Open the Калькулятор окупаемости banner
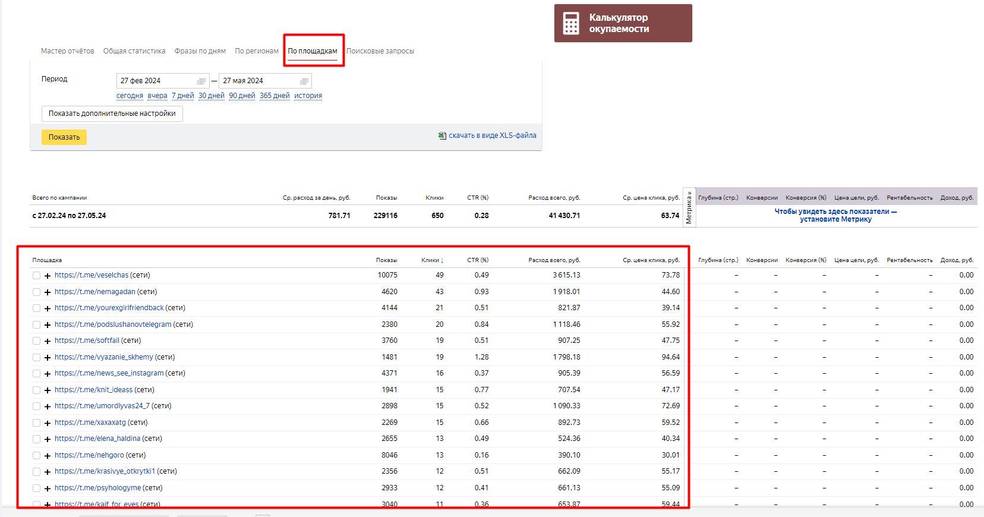984x517 pixels. click(623, 23)
